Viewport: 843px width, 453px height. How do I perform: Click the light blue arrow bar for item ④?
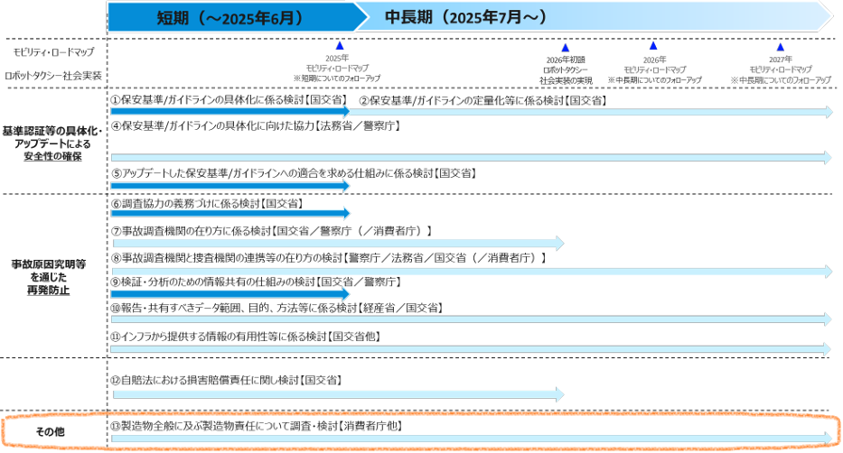click(x=472, y=157)
